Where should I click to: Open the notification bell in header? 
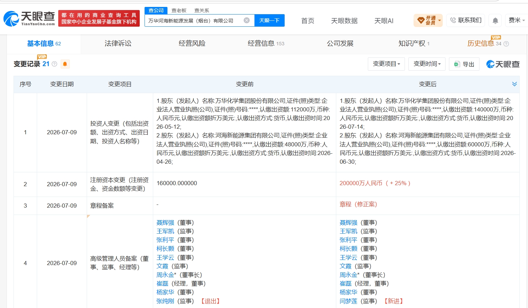point(495,21)
